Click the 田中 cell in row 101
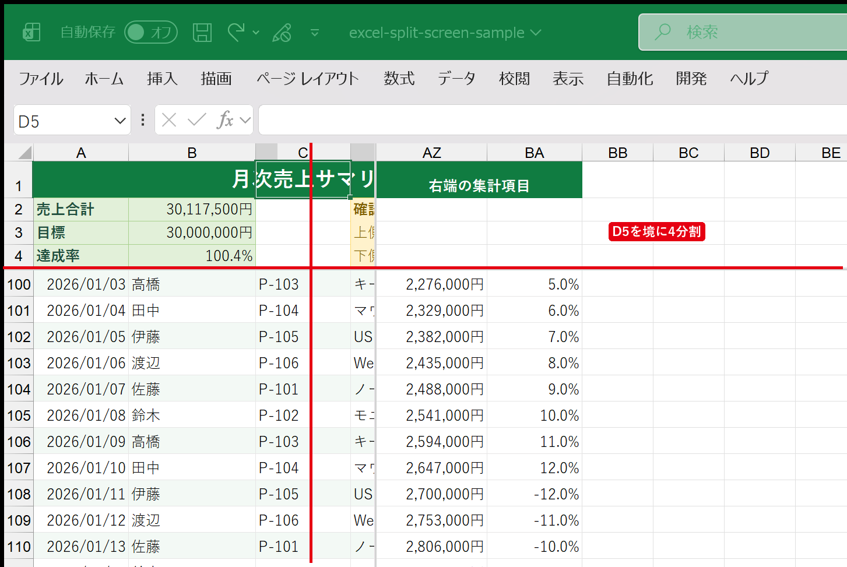 pos(192,311)
